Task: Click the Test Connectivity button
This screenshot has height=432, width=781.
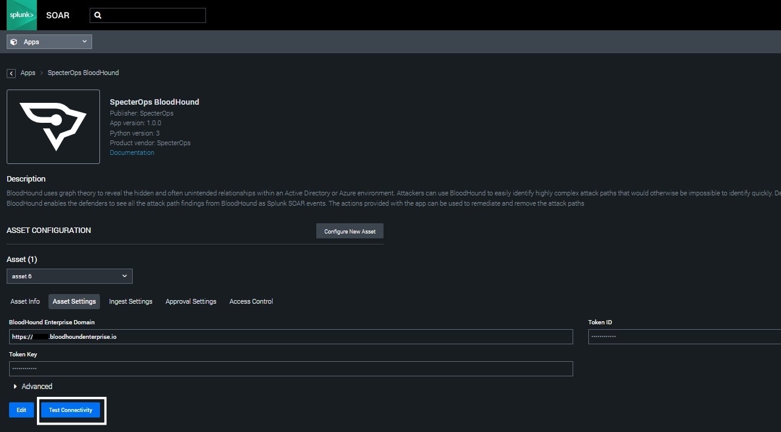Action: pos(71,410)
